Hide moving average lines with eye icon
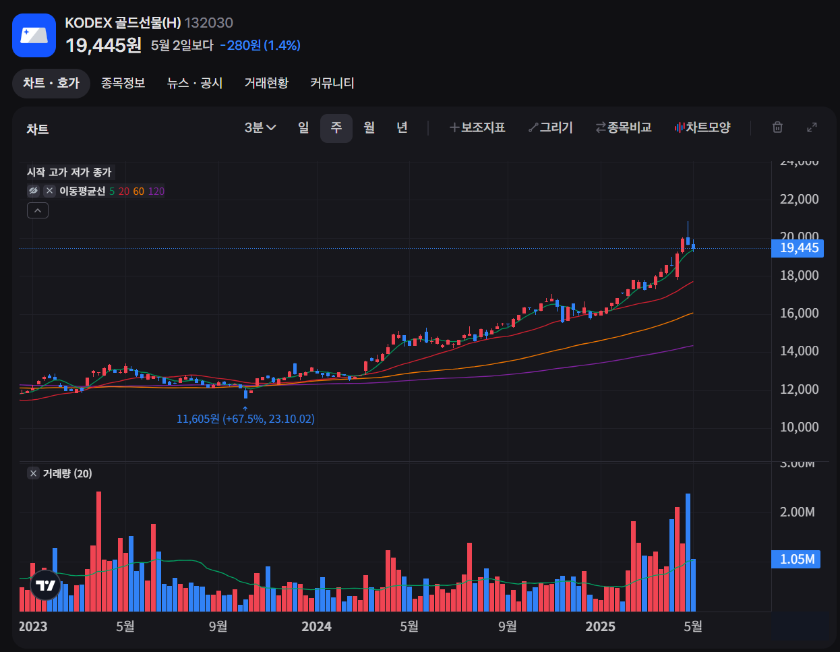 click(x=33, y=191)
